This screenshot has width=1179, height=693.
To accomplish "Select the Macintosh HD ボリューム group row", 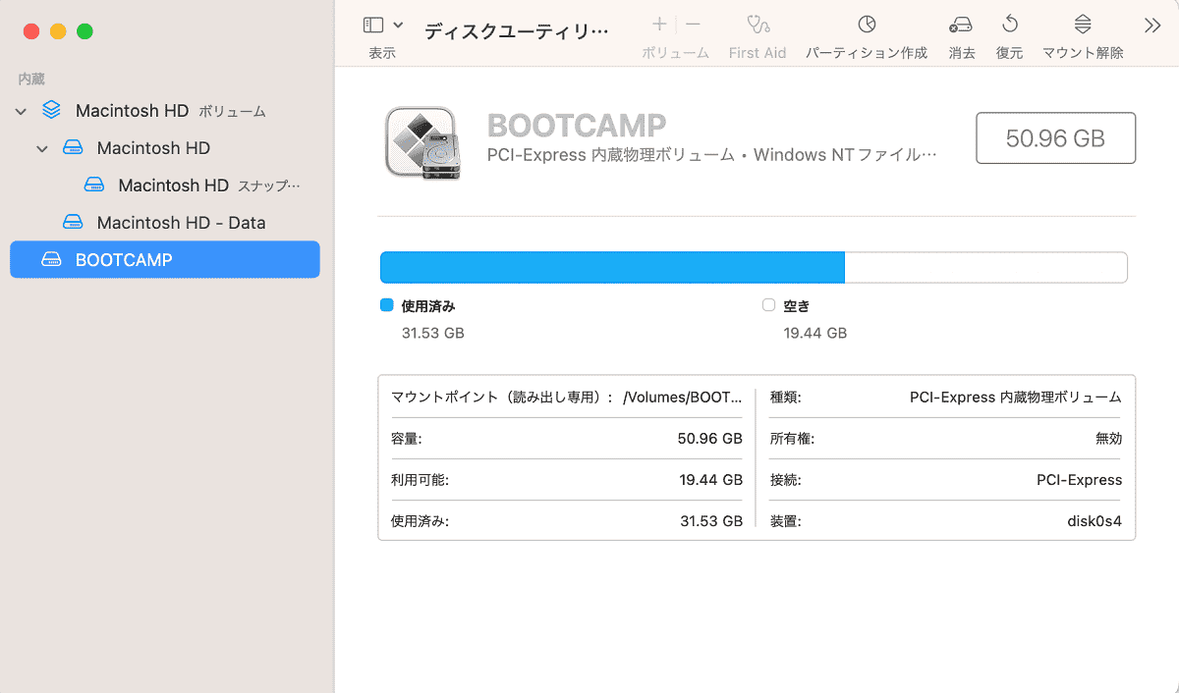I will click(165, 111).
